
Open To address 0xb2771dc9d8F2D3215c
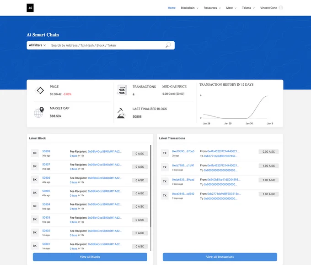220,156
